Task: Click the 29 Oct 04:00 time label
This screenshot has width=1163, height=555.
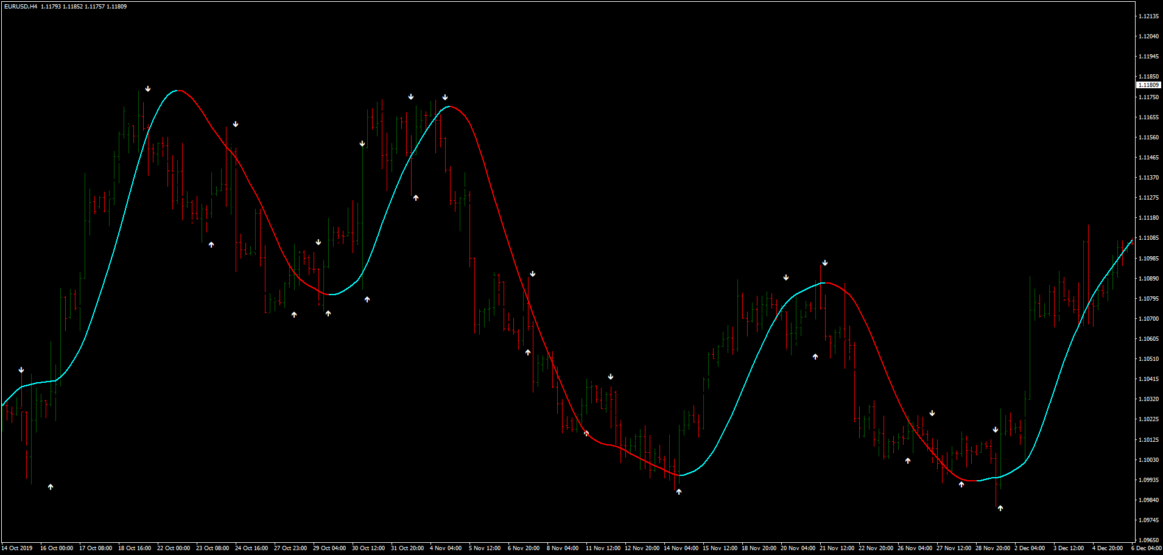Action: click(x=329, y=548)
